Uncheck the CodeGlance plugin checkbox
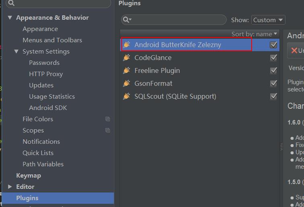 click(274, 58)
